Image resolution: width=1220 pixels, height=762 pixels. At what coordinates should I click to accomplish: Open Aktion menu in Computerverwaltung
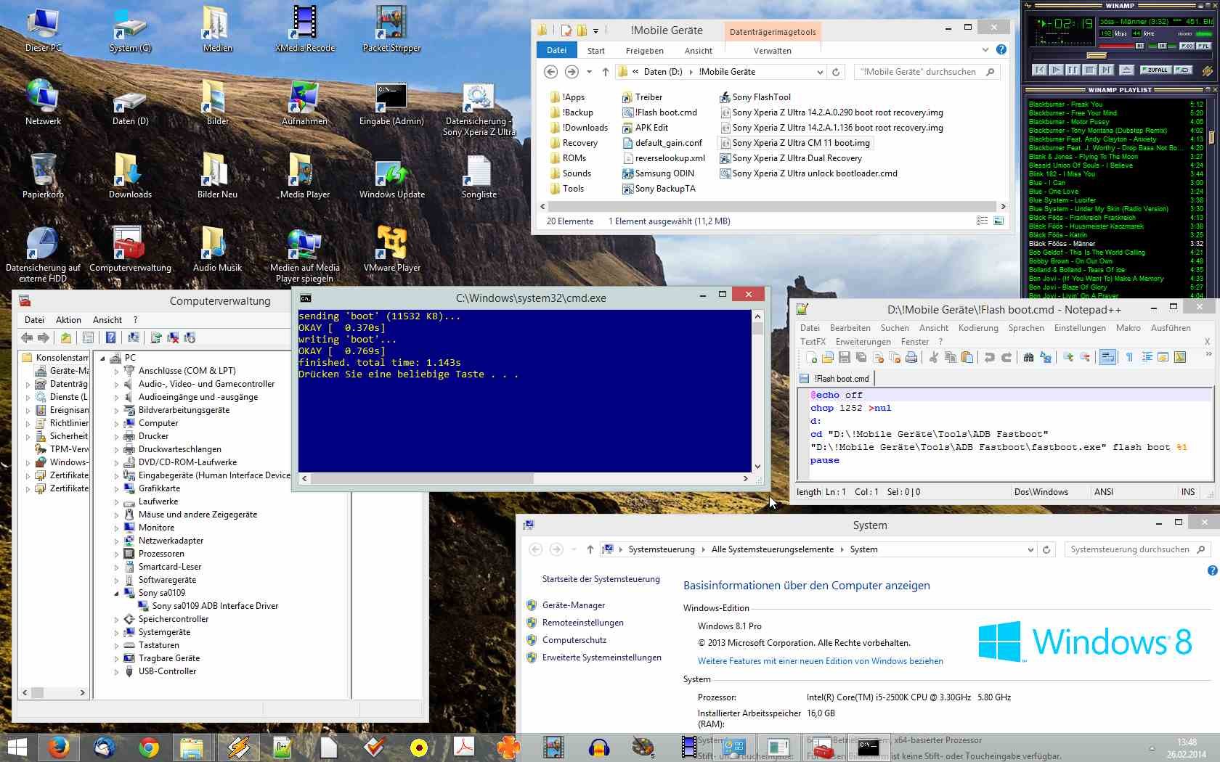[x=69, y=320]
